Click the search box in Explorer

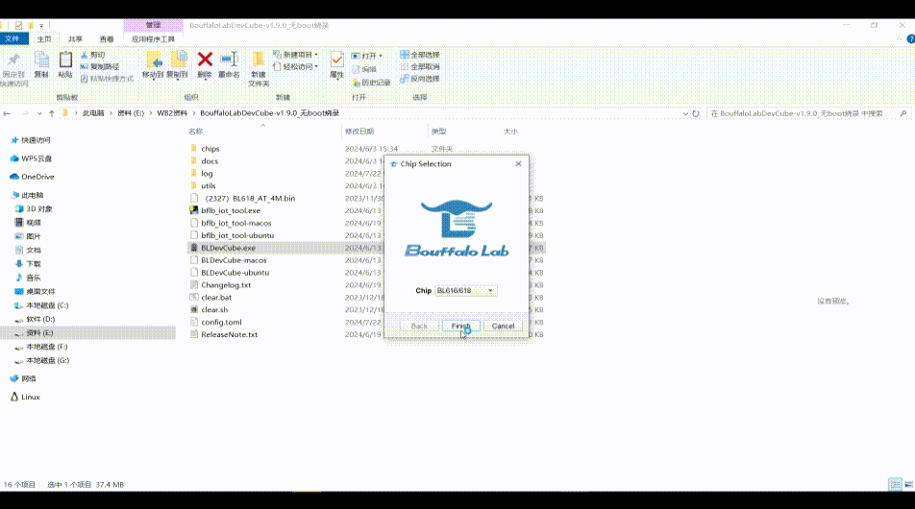(x=808, y=113)
